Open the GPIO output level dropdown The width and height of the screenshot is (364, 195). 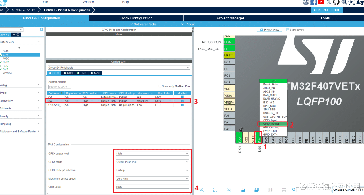click(152, 153)
